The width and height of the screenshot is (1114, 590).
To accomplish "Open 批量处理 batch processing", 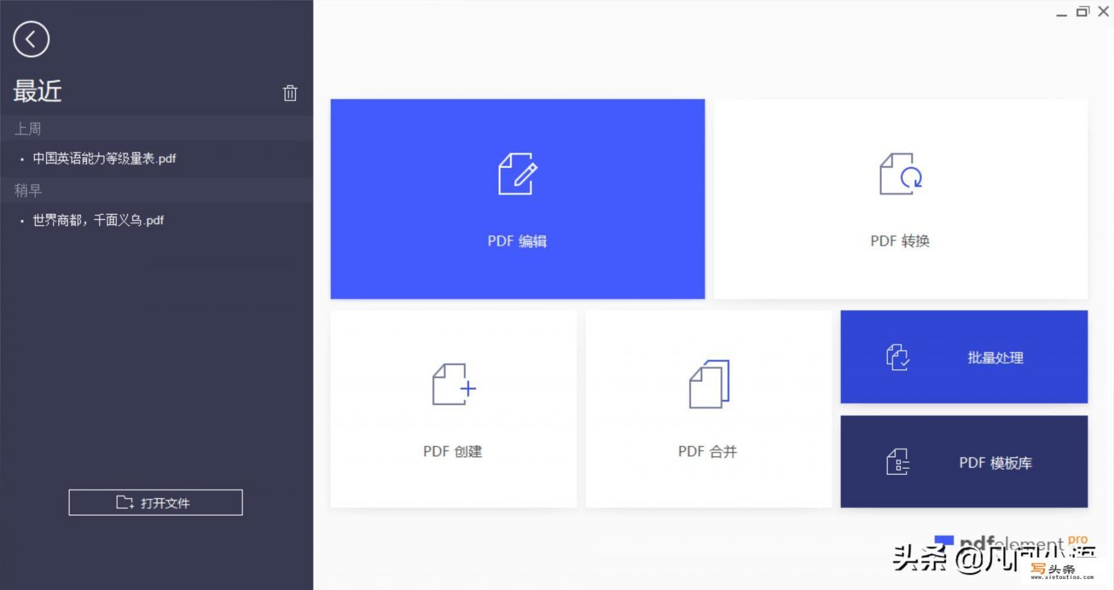I will [x=964, y=357].
